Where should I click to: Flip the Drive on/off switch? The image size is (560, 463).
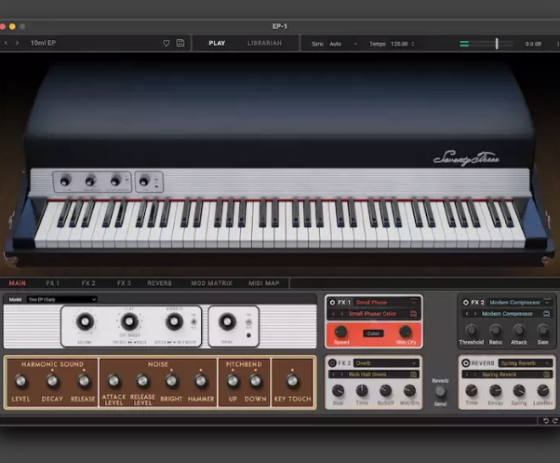coord(248,322)
